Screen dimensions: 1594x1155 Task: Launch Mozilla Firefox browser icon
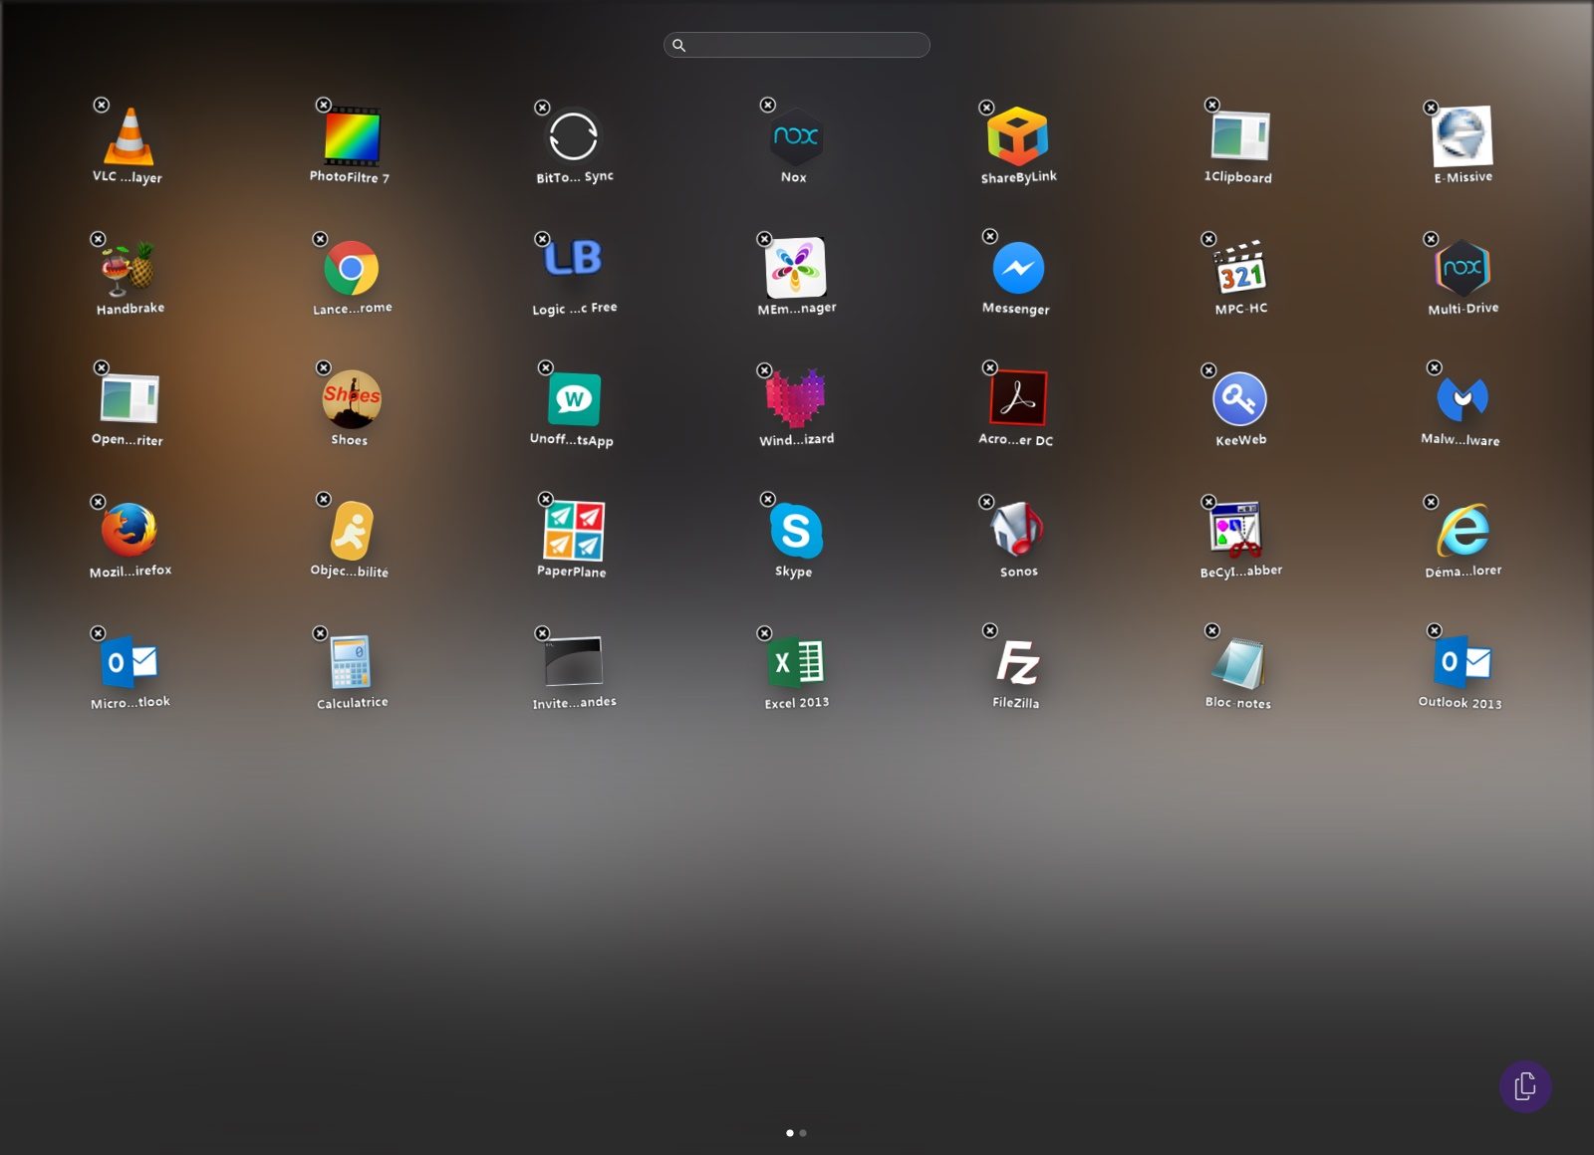click(x=129, y=531)
